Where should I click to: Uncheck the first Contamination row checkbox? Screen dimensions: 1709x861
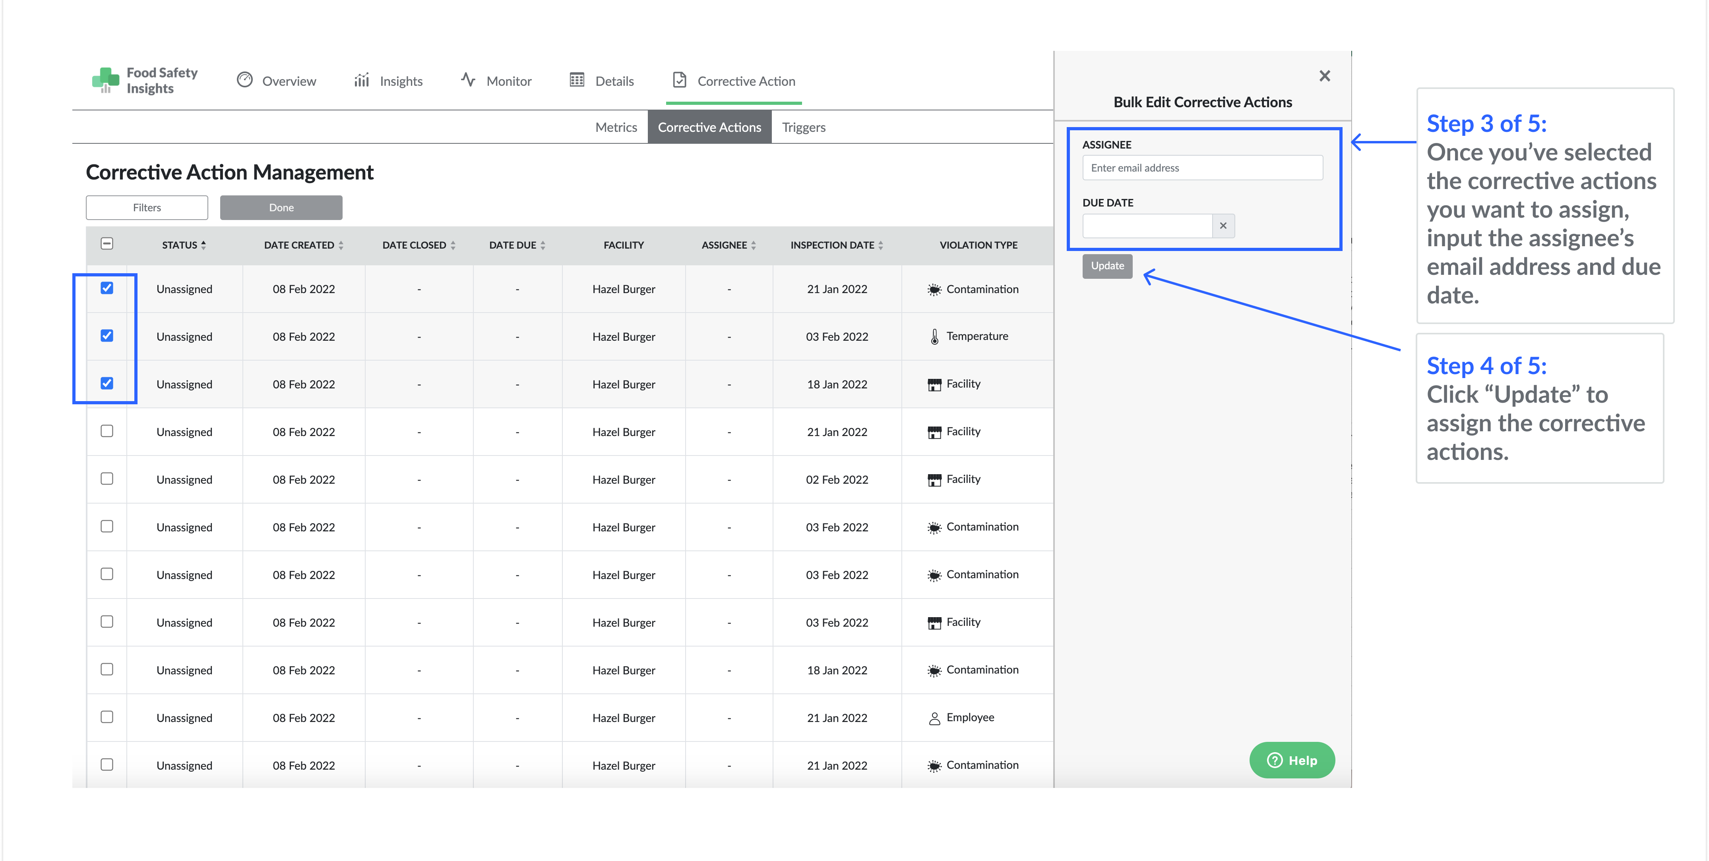pos(107,288)
